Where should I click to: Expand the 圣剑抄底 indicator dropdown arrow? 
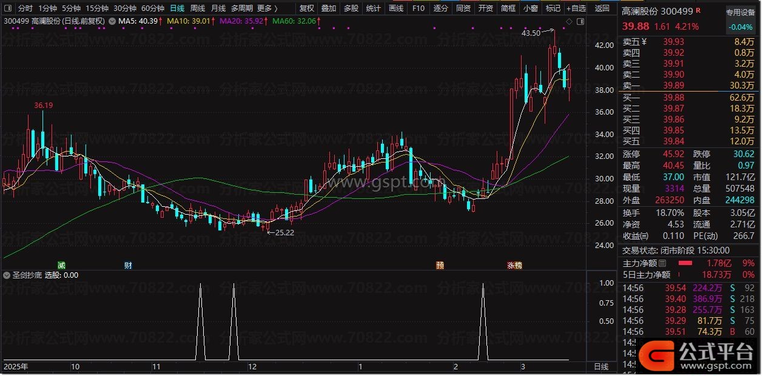click(6, 275)
